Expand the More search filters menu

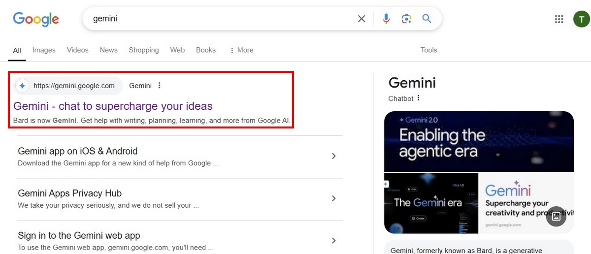pyautogui.click(x=241, y=50)
